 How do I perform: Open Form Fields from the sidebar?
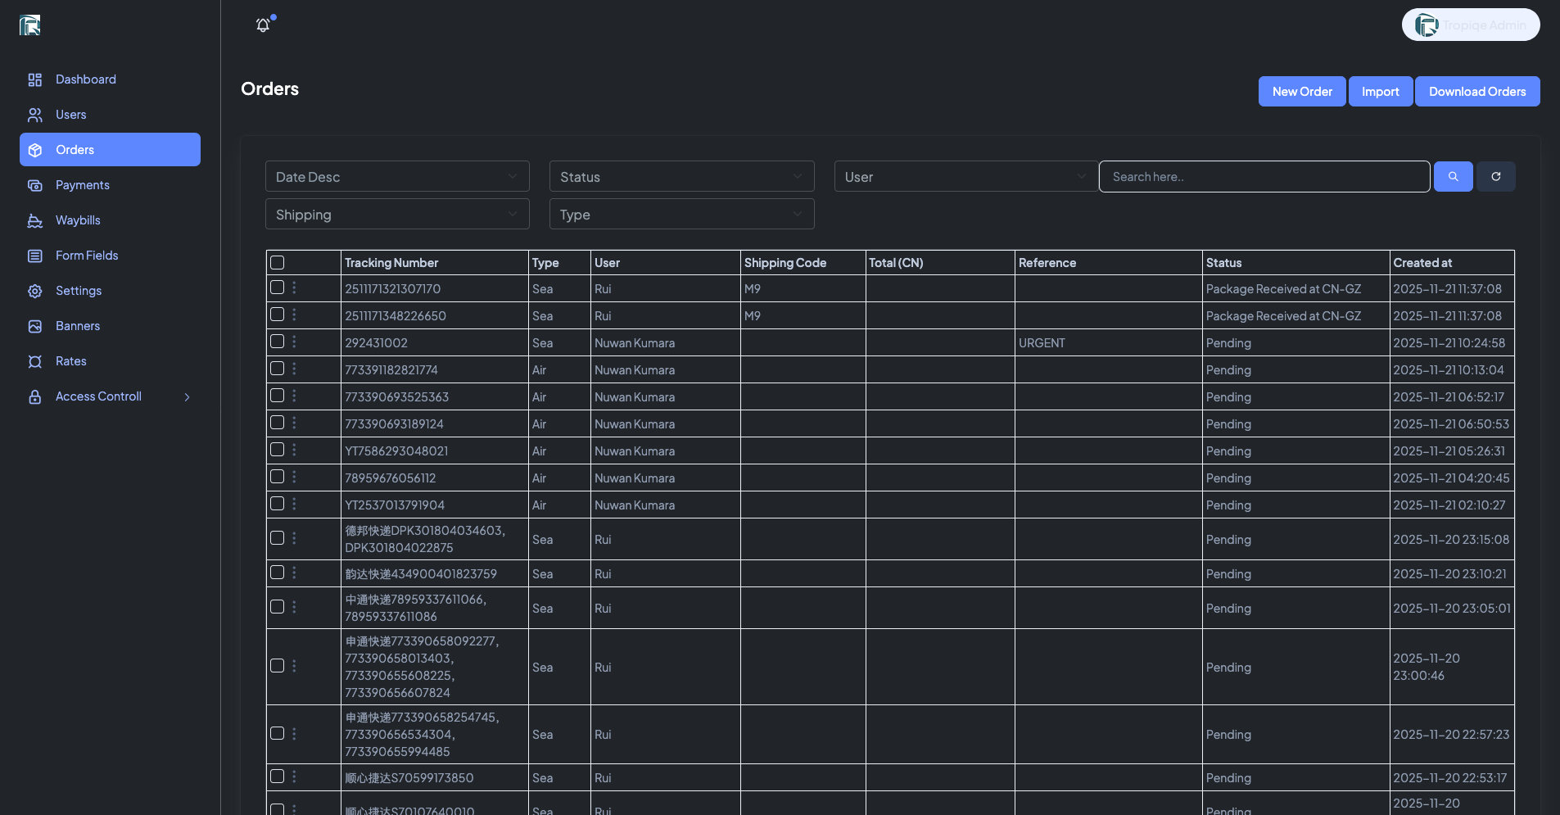tap(34, 256)
